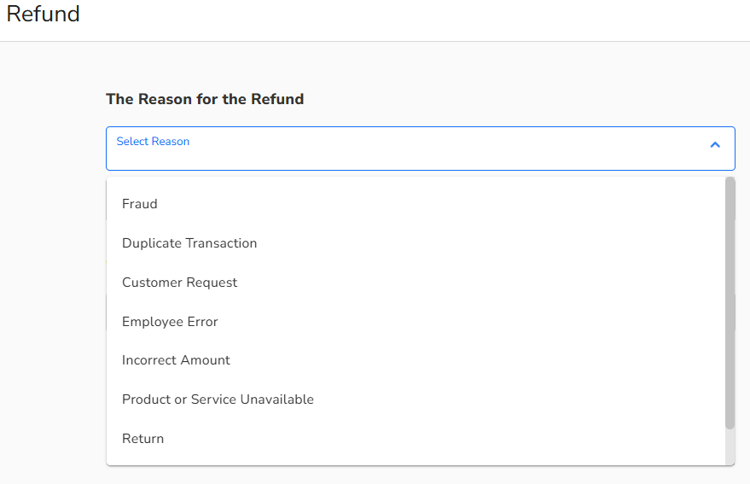Screen dimensions: 750x484
Task: Click the word Fraud in the list
Action: tap(140, 204)
